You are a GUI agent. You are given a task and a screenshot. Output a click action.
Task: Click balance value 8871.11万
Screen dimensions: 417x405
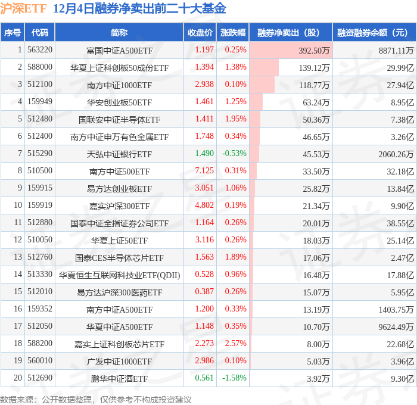coord(396,51)
